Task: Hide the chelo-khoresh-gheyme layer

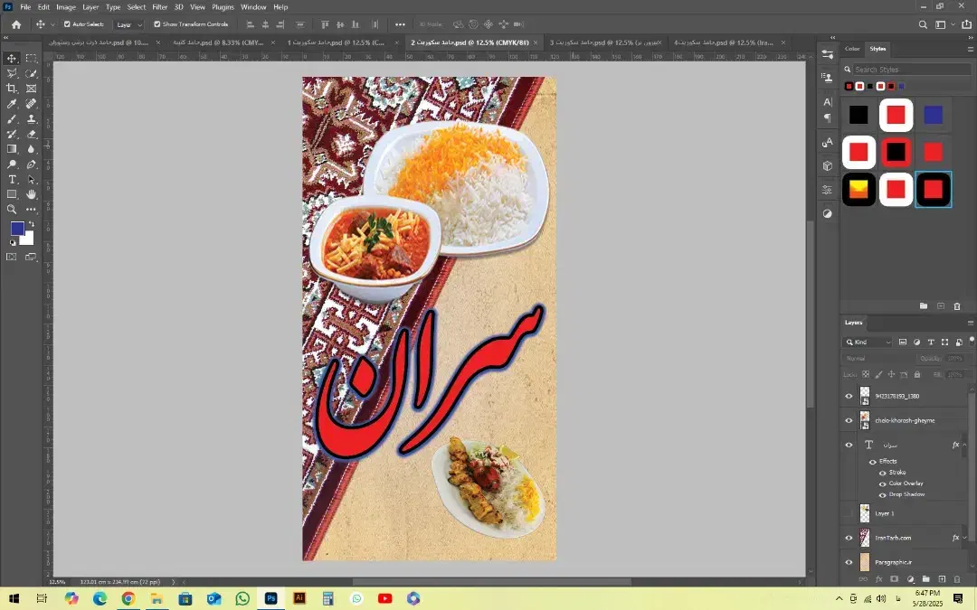Action: click(849, 420)
